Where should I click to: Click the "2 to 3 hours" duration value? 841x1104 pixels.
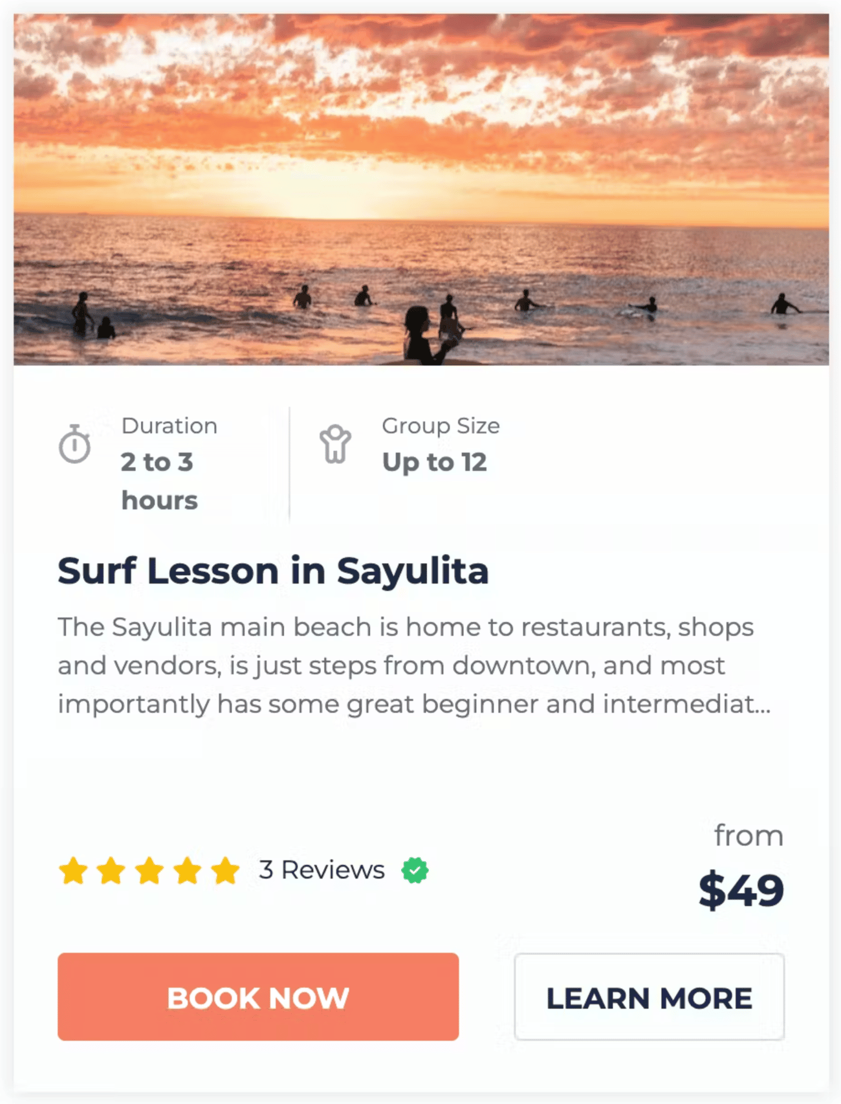click(159, 481)
